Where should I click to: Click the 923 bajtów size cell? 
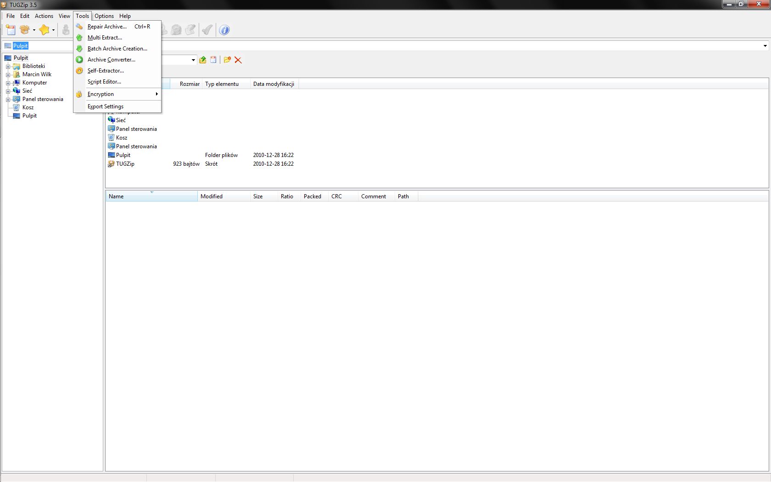pos(186,164)
